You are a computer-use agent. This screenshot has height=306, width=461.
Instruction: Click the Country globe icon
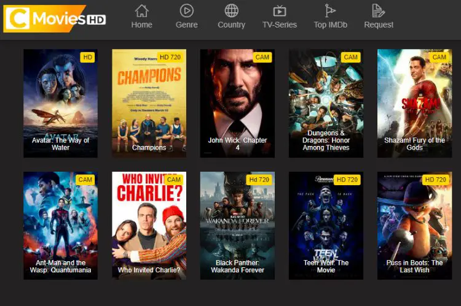(x=231, y=11)
